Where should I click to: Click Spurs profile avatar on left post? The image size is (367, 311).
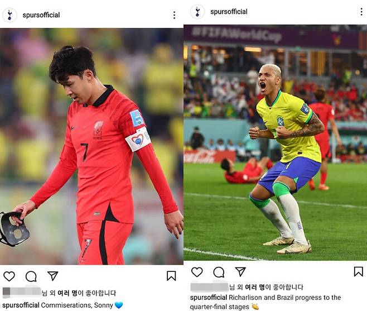pyautogui.click(x=9, y=15)
